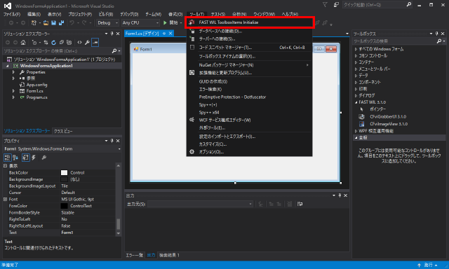Choose FAST WIL ToolboxItems Initialize menu entry
This screenshot has width=449, height=269.
click(249, 22)
